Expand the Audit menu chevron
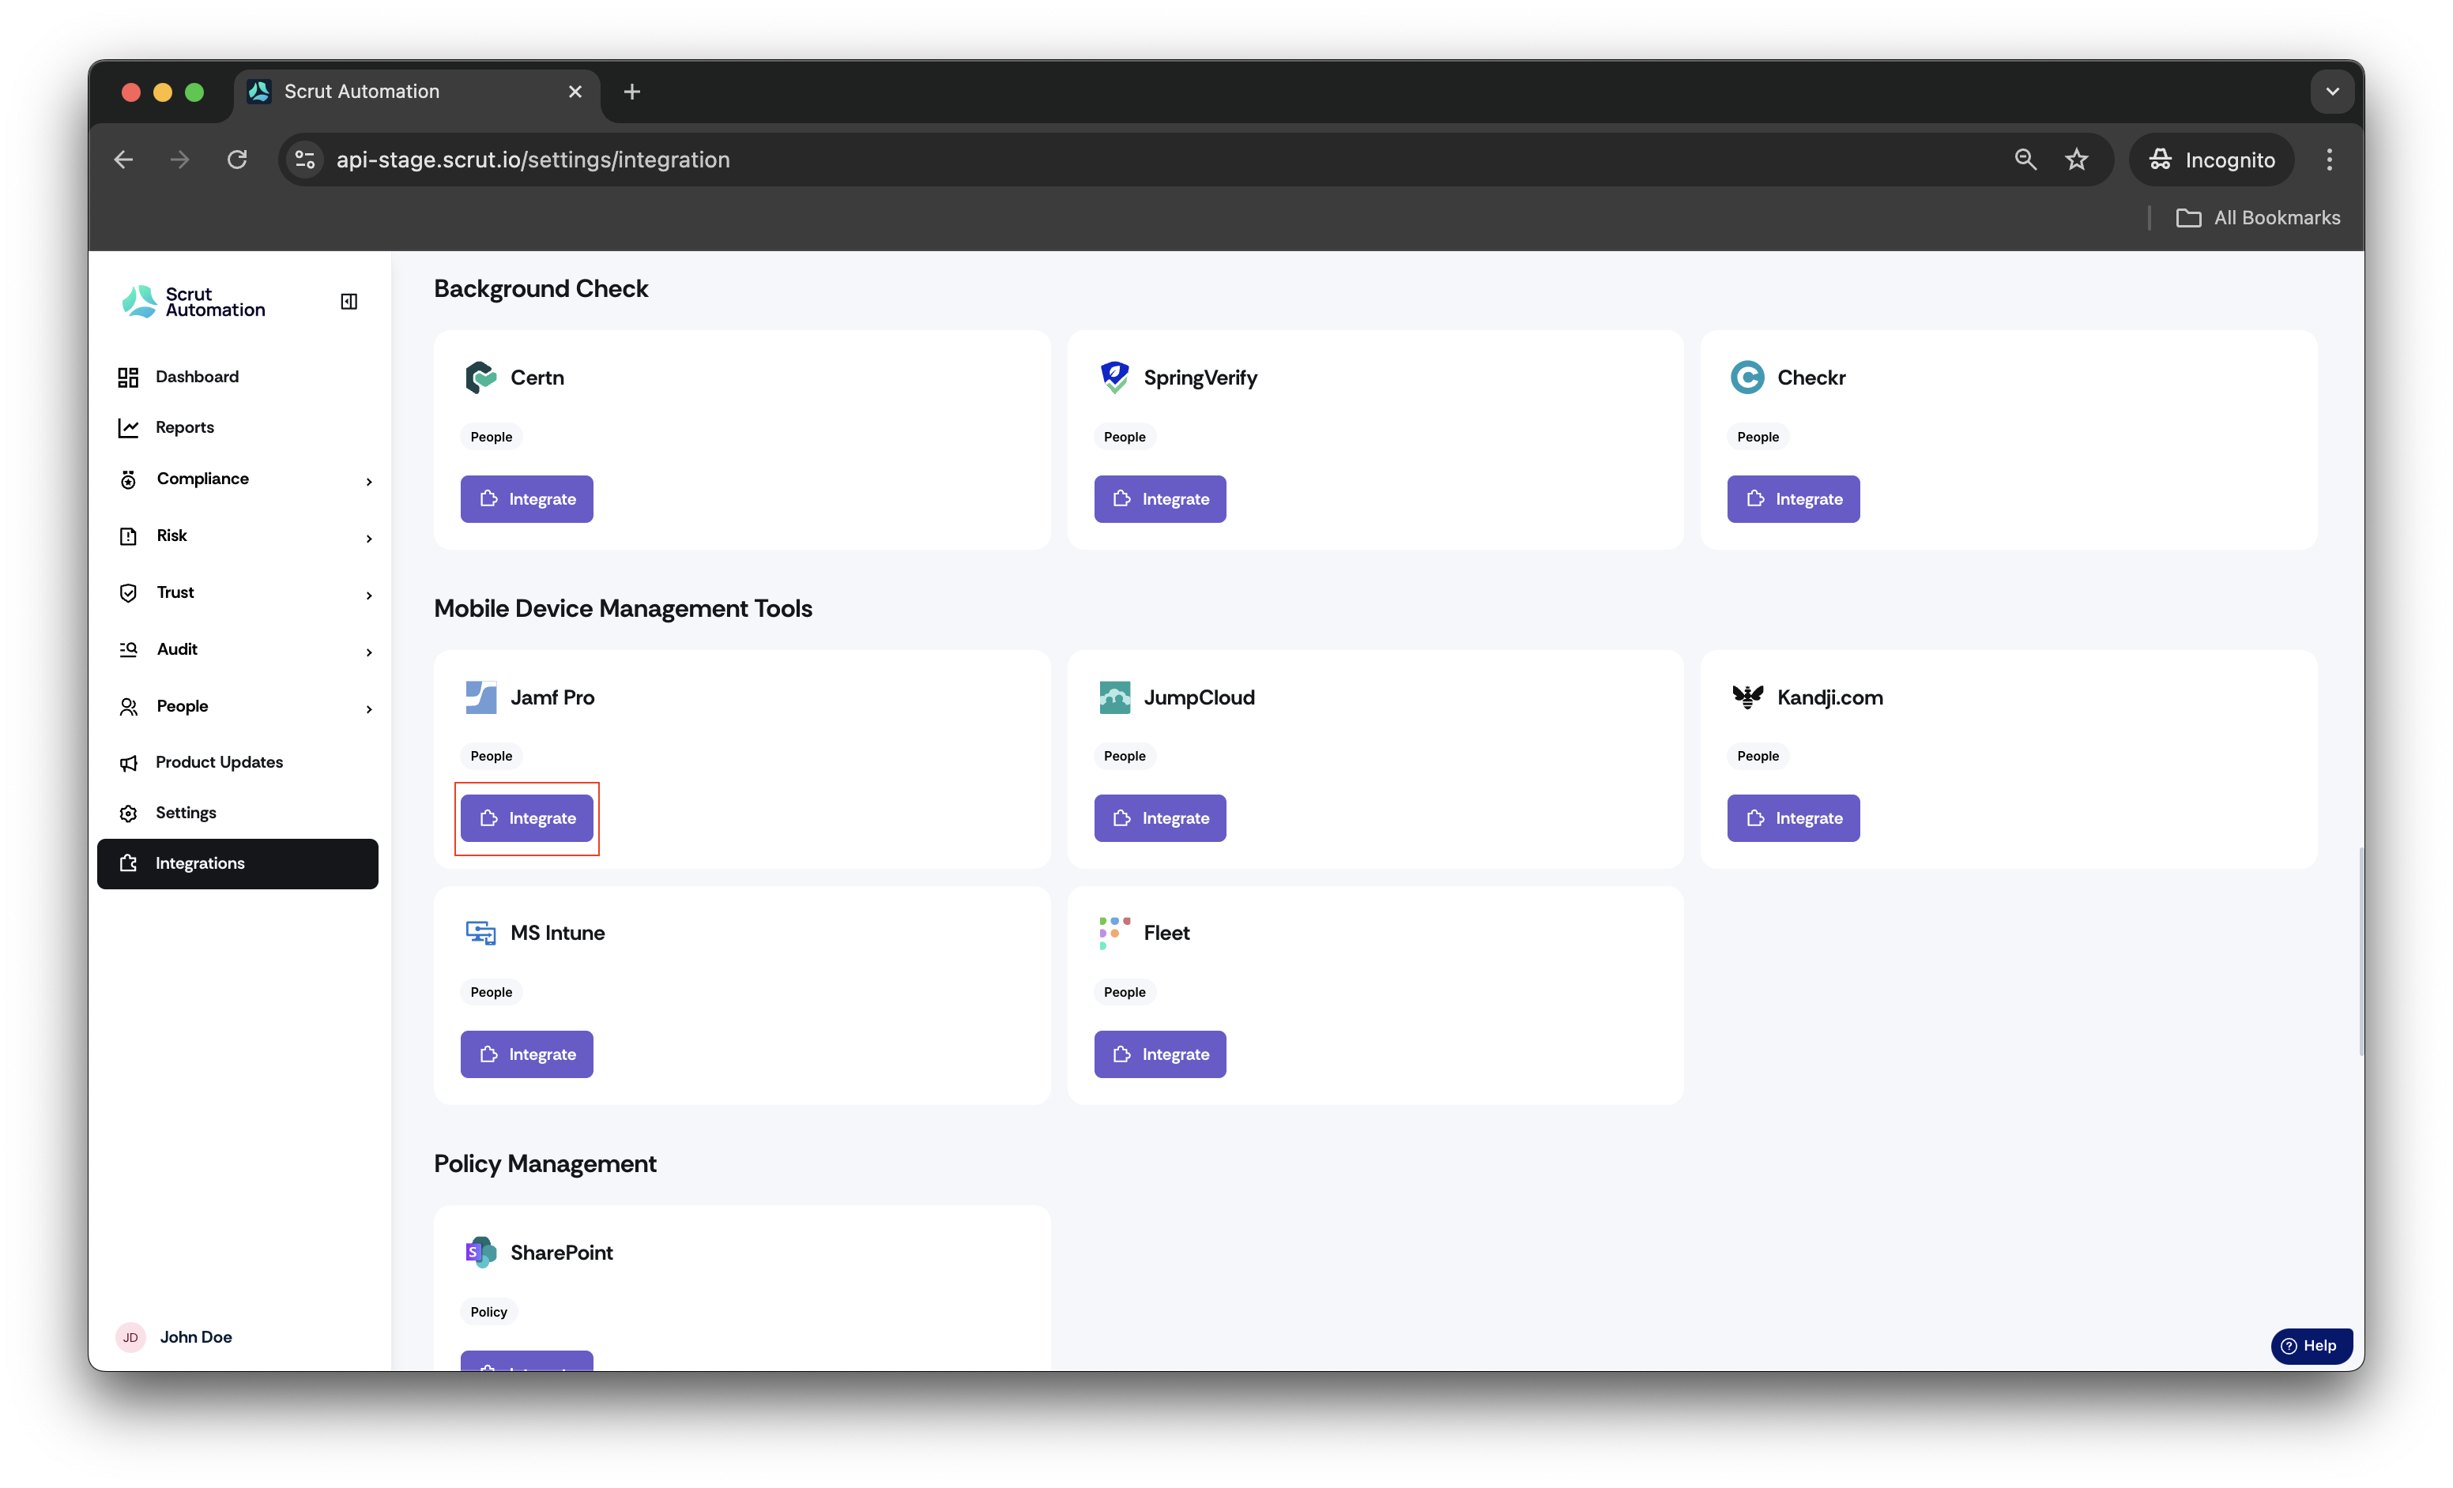This screenshot has width=2453, height=1488. (x=369, y=652)
